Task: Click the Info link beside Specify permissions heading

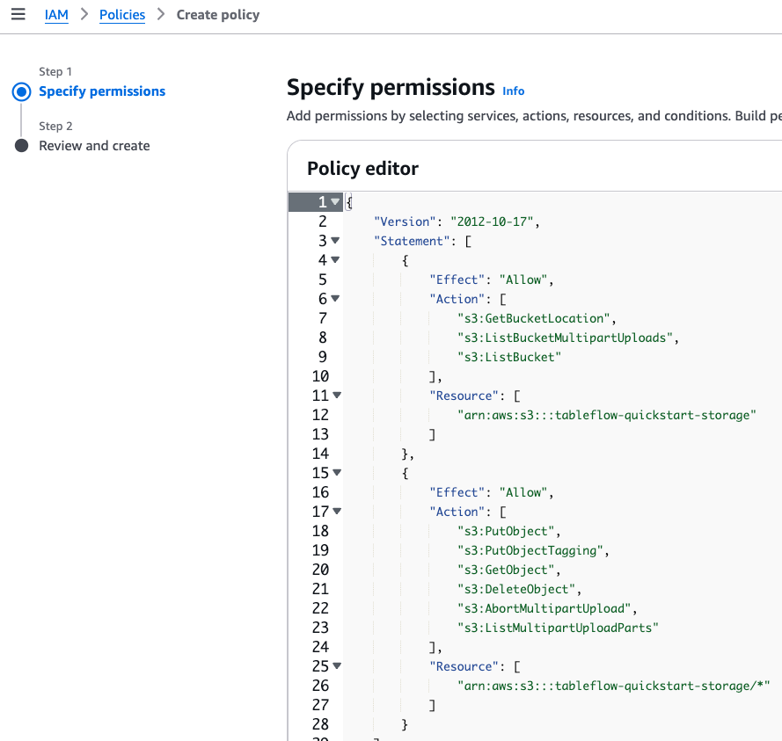Action: click(513, 91)
